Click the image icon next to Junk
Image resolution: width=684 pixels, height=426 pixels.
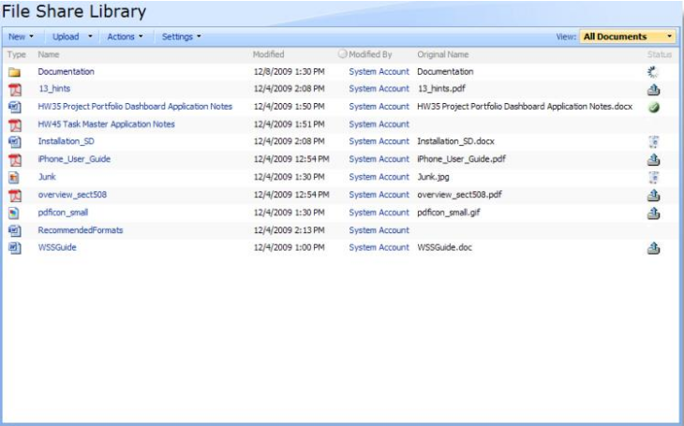[x=14, y=178]
